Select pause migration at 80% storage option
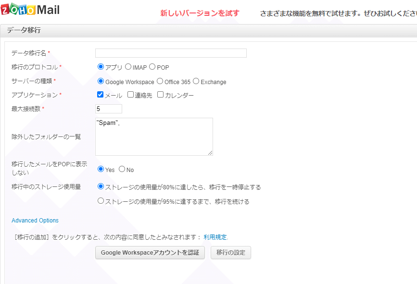417x284 pixels. pyautogui.click(x=101, y=186)
